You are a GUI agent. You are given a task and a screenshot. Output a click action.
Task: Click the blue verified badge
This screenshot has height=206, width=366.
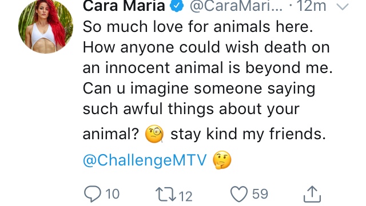[x=177, y=6]
